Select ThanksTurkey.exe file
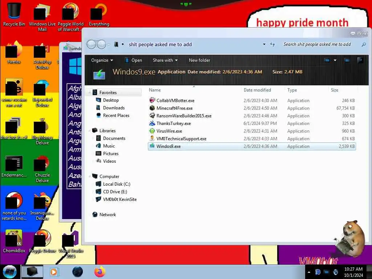The height and width of the screenshot is (279, 372). (252, 124)
